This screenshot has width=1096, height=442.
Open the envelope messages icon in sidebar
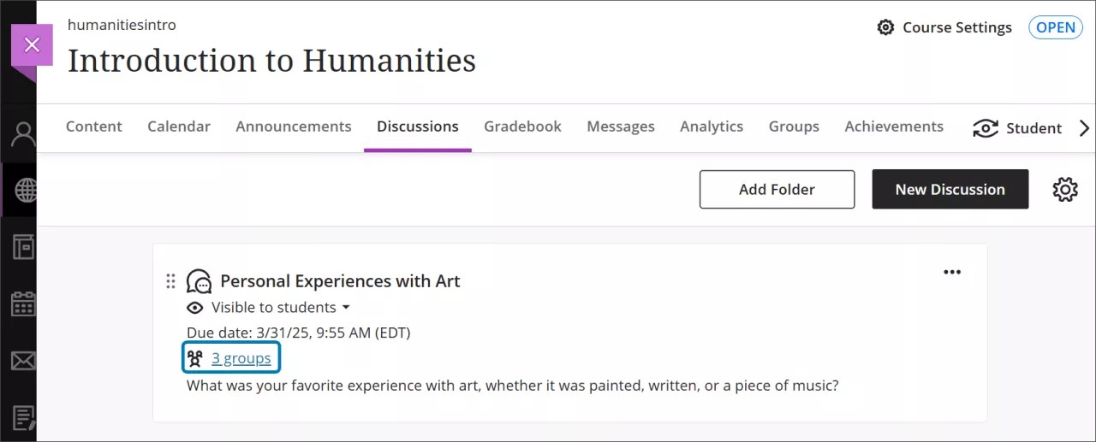click(23, 361)
